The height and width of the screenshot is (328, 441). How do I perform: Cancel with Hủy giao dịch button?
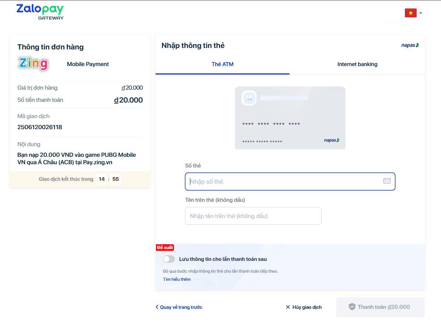[x=303, y=307]
